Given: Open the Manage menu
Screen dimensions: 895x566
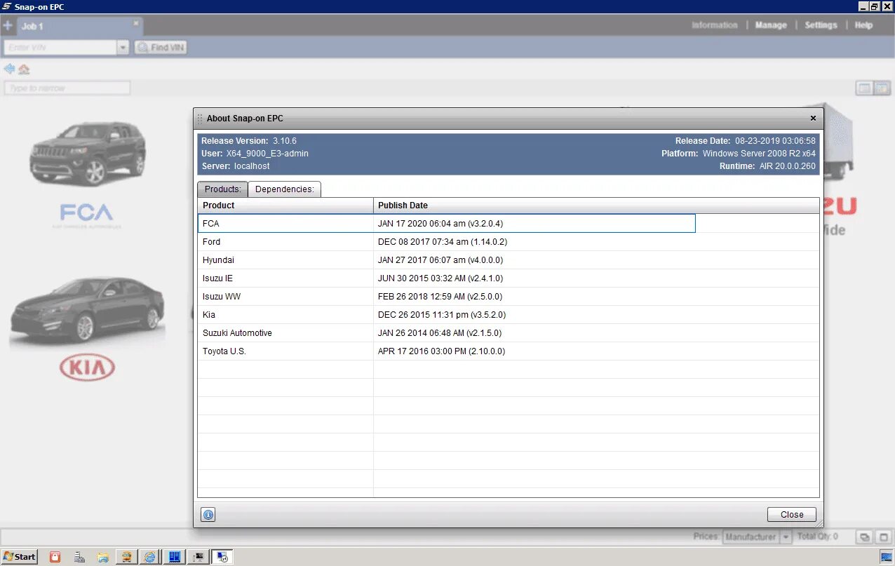Looking at the screenshot, I should 771,25.
